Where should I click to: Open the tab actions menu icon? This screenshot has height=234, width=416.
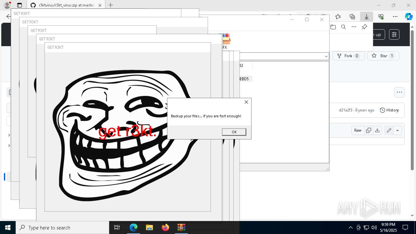pyautogui.click(x=19, y=5)
